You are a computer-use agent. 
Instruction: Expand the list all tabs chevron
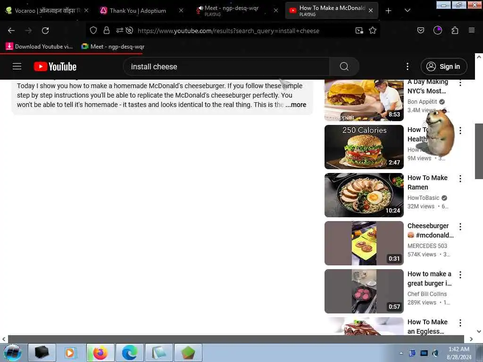(x=408, y=11)
